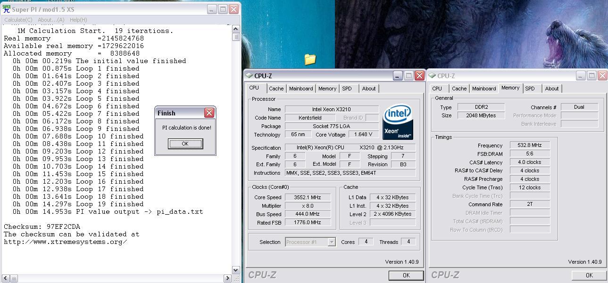Image resolution: width=608 pixels, height=283 pixels.
Task: Click the Bus Speed value 444.0 MHz
Action: pyautogui.click(x=308, y=214)
